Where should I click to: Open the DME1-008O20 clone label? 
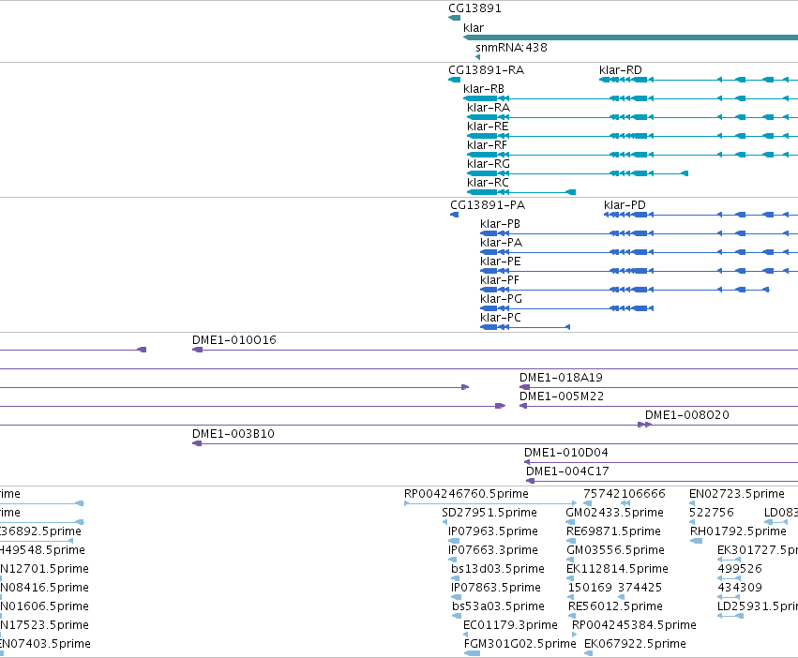click(x=687, y=415)
